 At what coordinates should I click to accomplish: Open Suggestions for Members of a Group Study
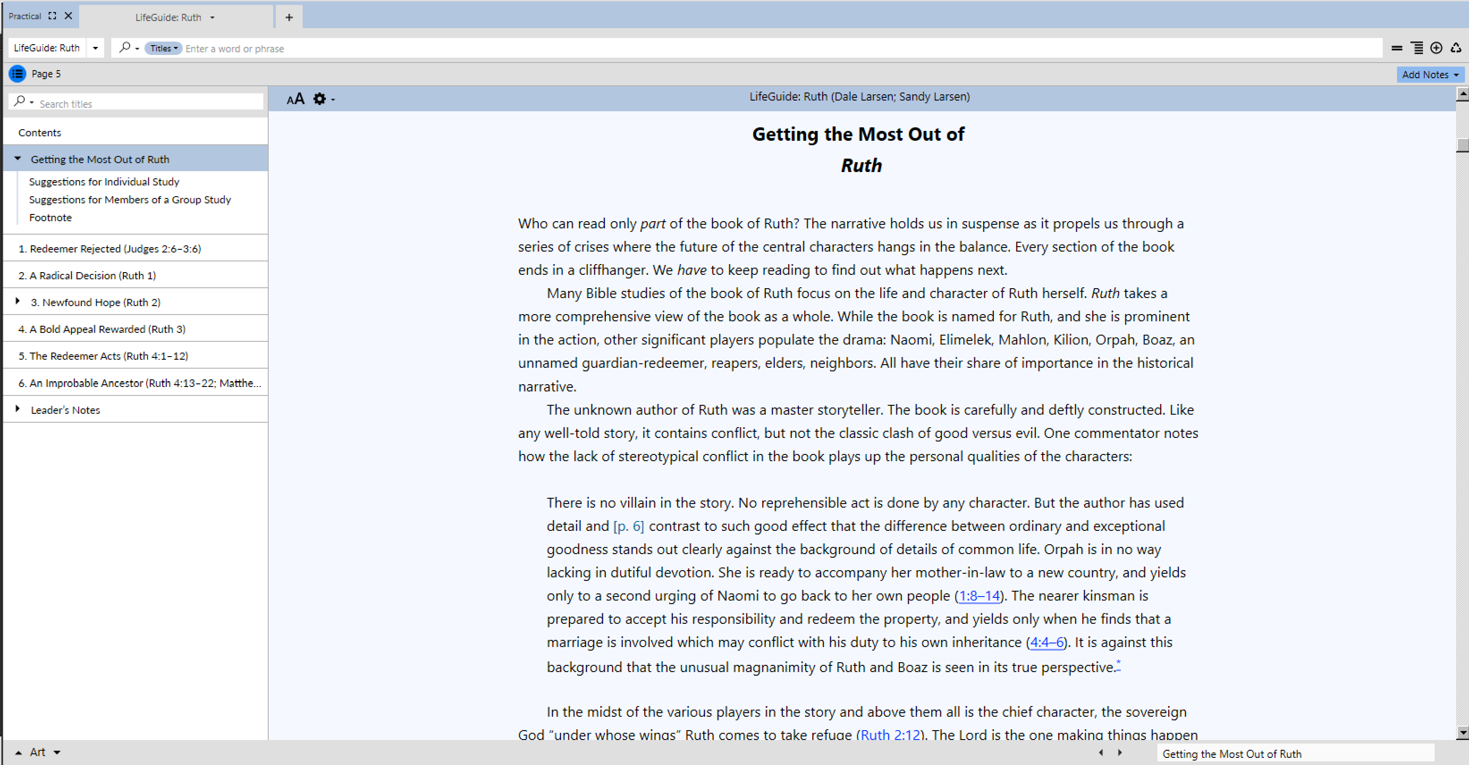[x=130, y=199]
